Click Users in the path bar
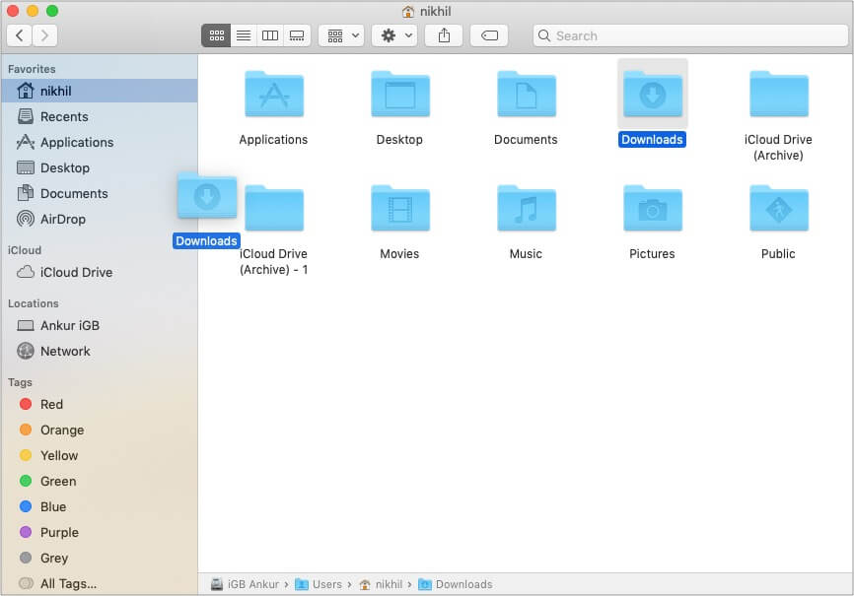Image resolution: width=854 pixels, height=596 pixels. tap(325, 583)
